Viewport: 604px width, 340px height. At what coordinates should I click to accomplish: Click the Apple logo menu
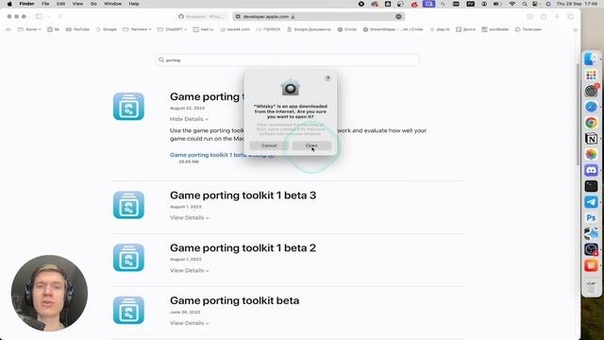coord(9,4)
